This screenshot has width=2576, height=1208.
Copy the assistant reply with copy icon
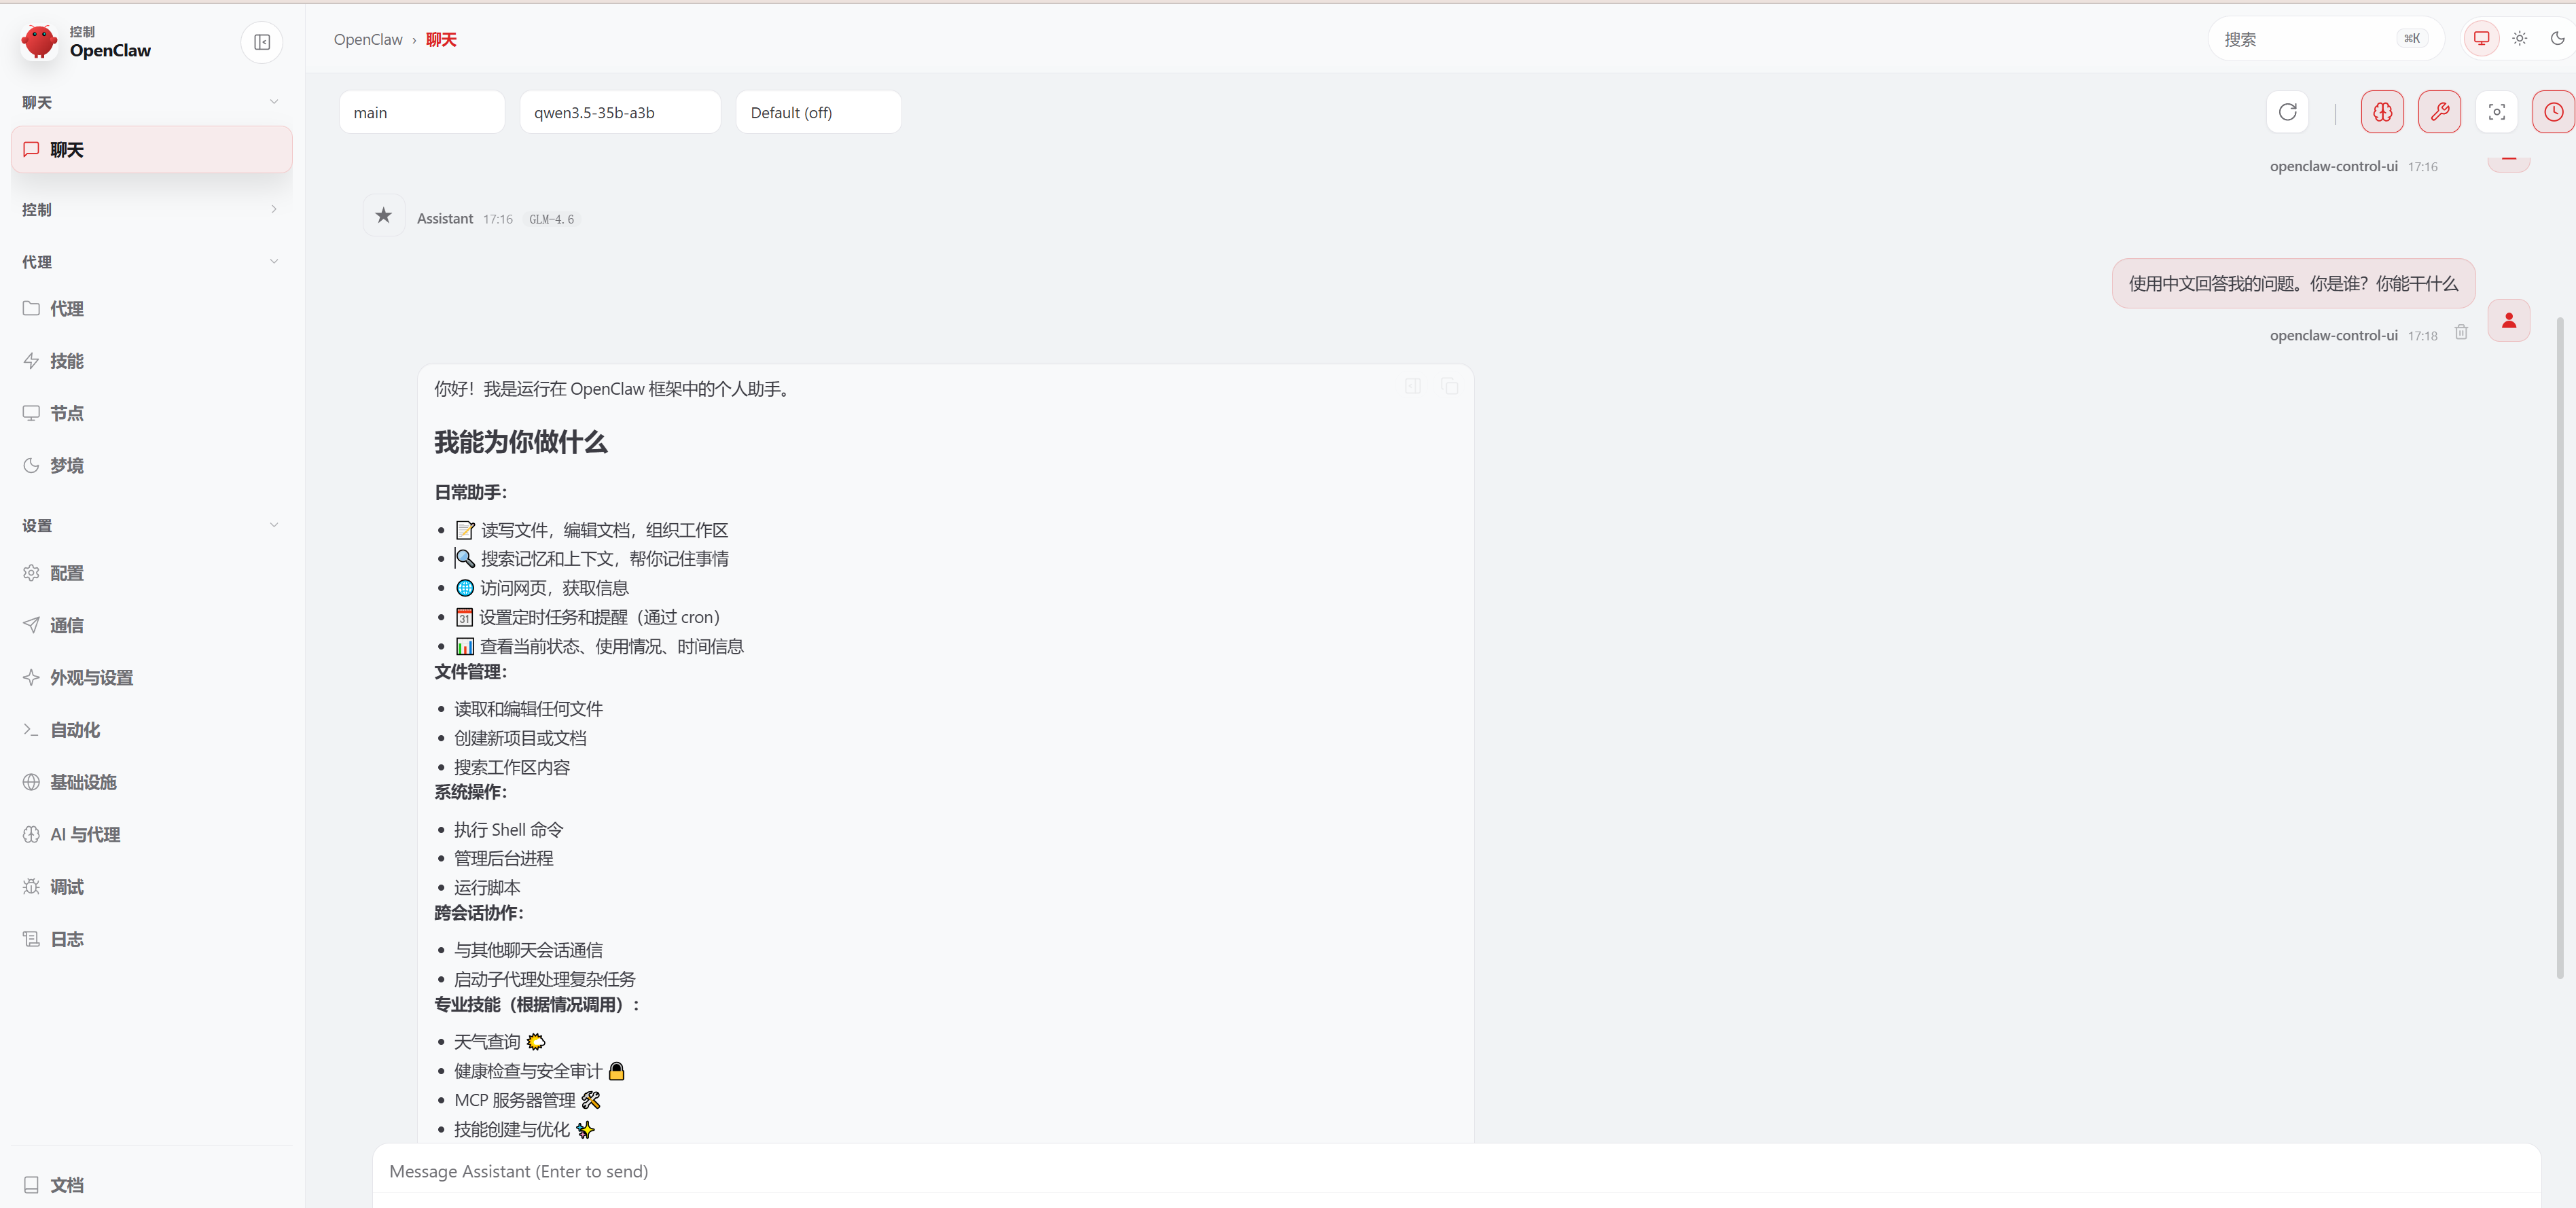[x=1450, y=386]
